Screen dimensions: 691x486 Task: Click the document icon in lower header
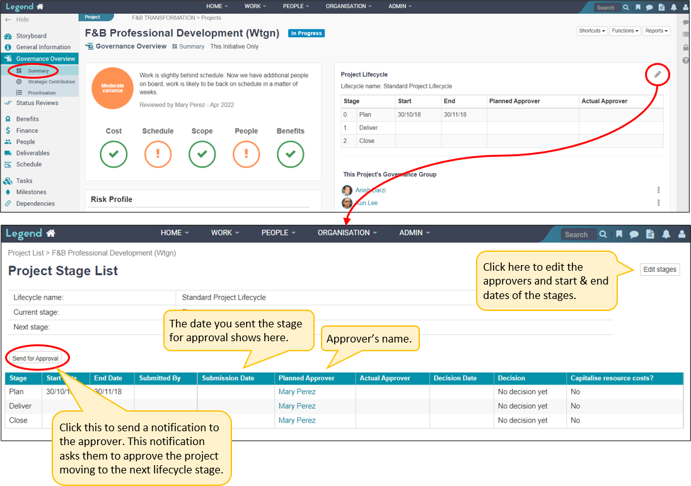pyautogui.click(x=650, y=234)
